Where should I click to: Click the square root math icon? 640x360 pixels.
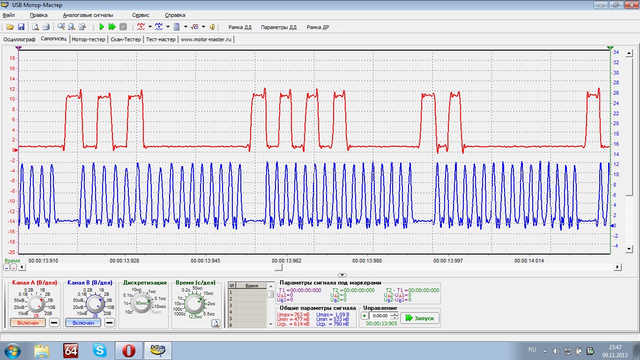pos(195,27)
